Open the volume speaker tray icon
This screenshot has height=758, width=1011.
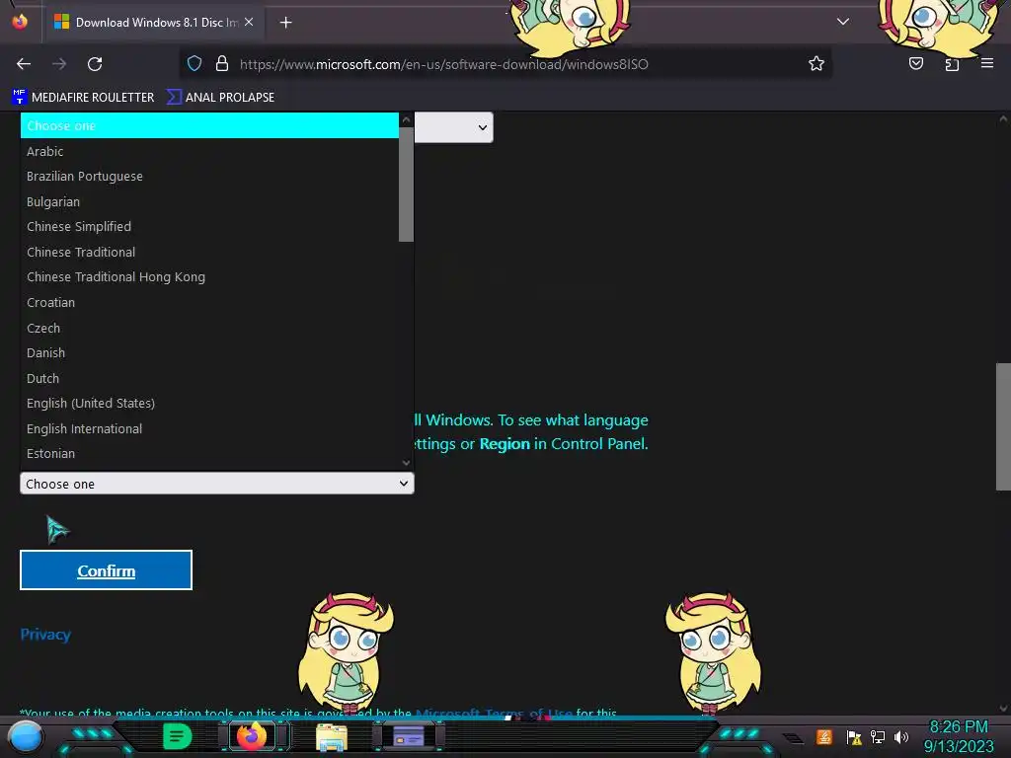[901, 736]
